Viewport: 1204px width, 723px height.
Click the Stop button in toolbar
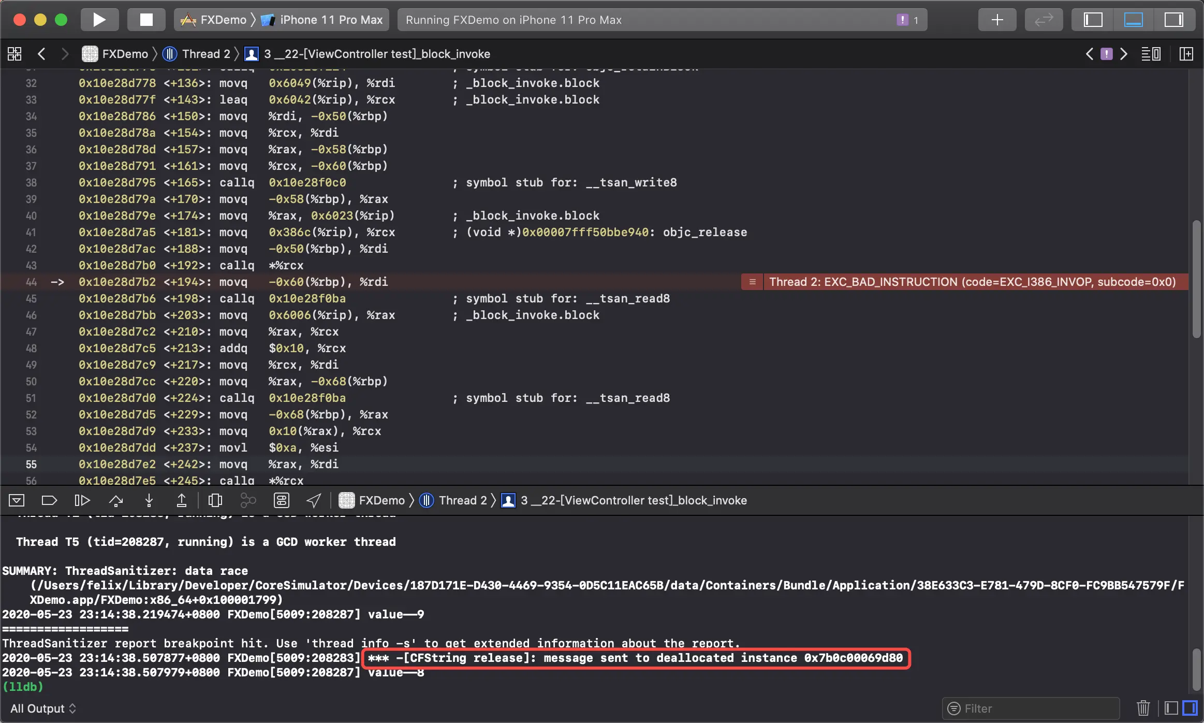pyautogui.click(x=146, y=20)
